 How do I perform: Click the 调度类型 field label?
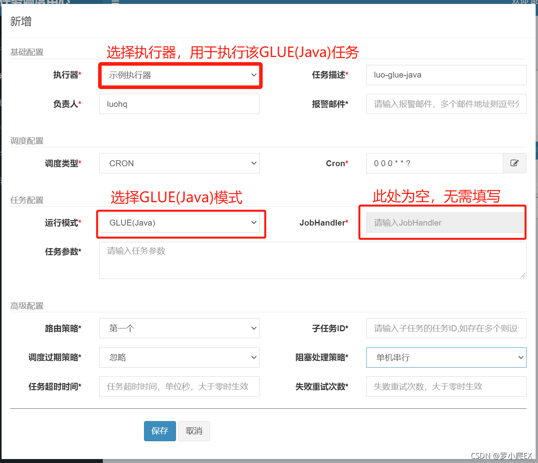[63, 163]
